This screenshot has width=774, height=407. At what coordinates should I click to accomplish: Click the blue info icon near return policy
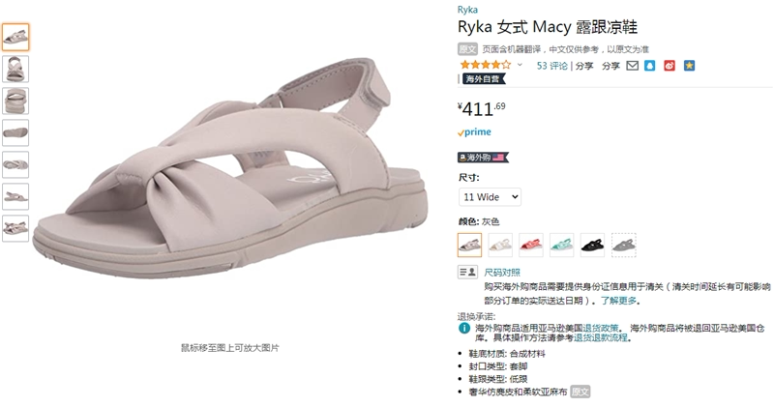(x=464, y=328)
